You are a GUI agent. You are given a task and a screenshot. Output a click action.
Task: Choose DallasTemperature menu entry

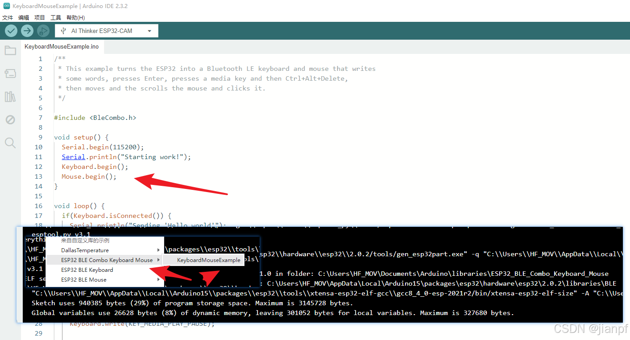tap(105, 250)
